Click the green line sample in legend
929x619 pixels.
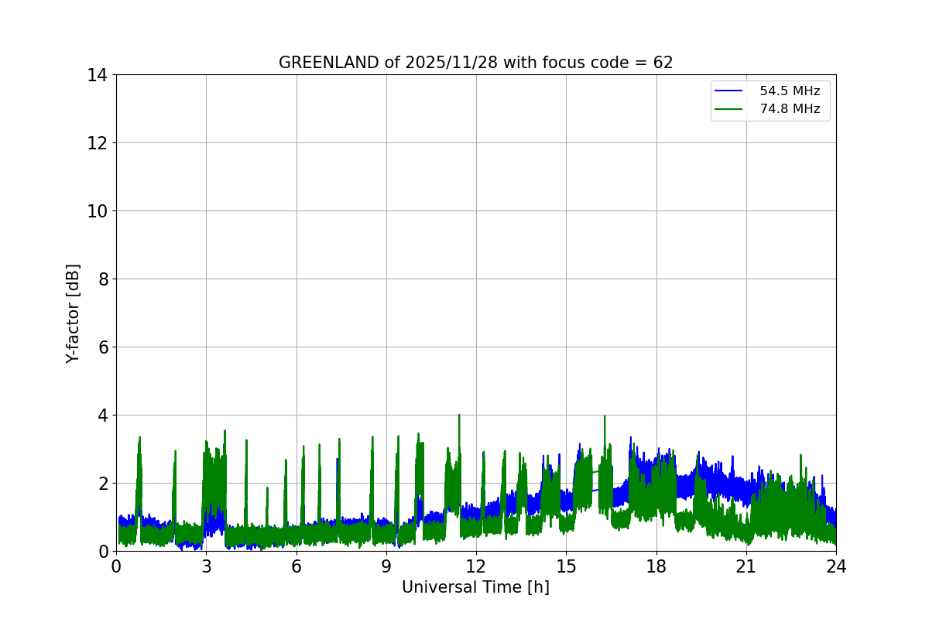tap(730, 109)
